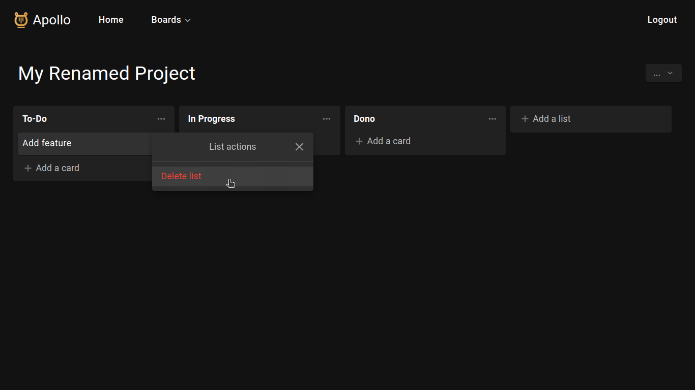Click the Dono list title
695x390 pixels.
tap(364, 119)
